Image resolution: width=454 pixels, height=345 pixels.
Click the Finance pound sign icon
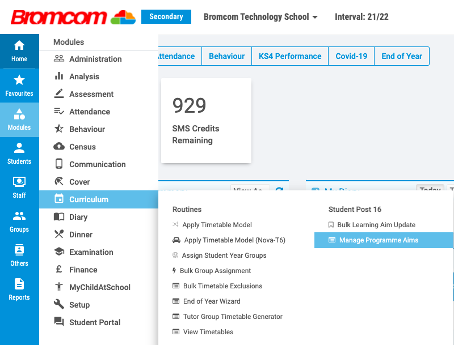click(59, 269)
